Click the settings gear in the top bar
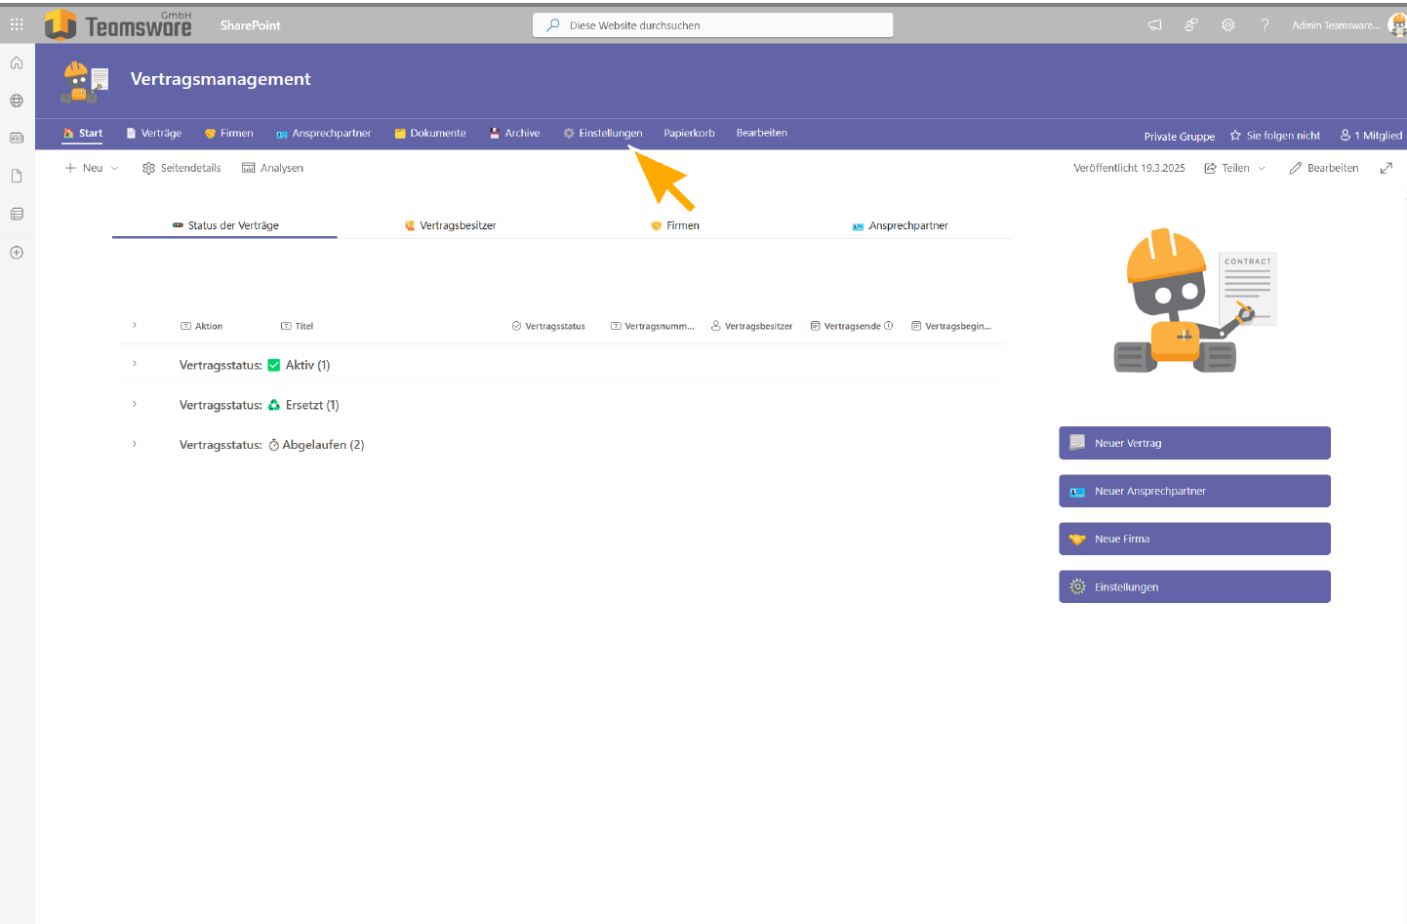This screenshot has width=1407, height=924. coord(1227,25)
